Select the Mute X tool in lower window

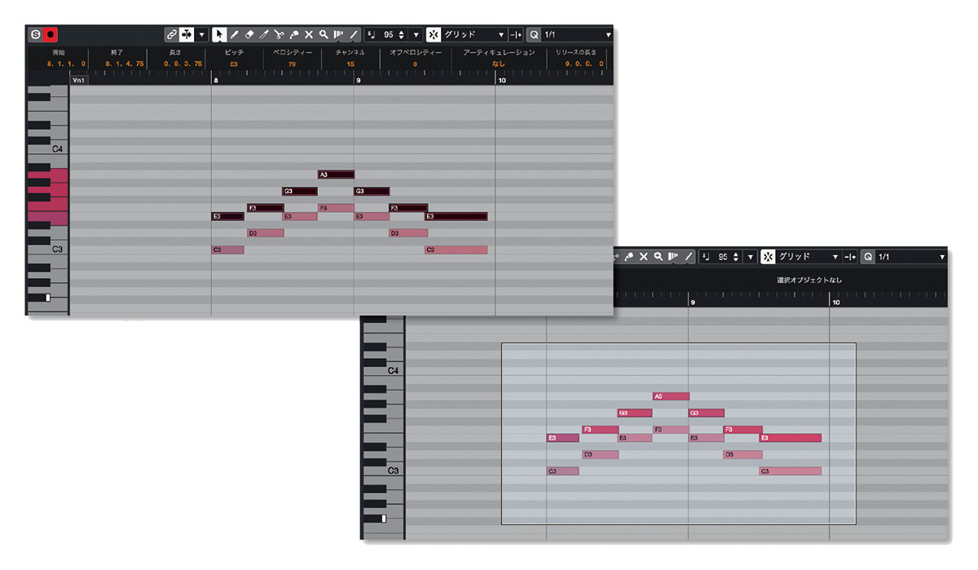pyautogui.click(x=644, y=256)
